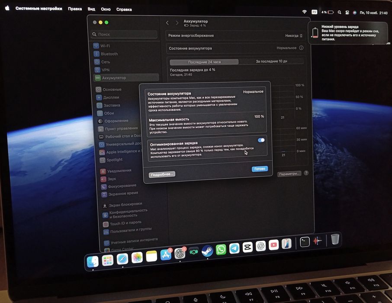Select the Сеть globe icon in the sidebar

(x=97, y=62)
